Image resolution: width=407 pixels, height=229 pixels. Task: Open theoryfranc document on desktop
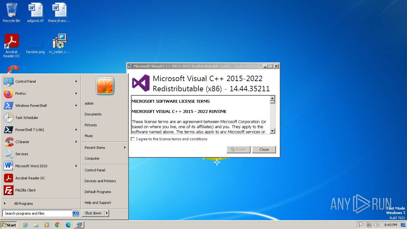(x=59, y=13)
